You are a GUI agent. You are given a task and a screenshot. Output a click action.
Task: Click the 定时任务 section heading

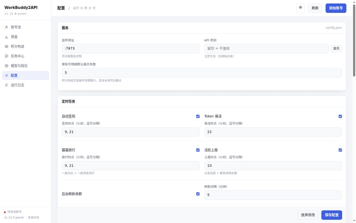point(69,102)
